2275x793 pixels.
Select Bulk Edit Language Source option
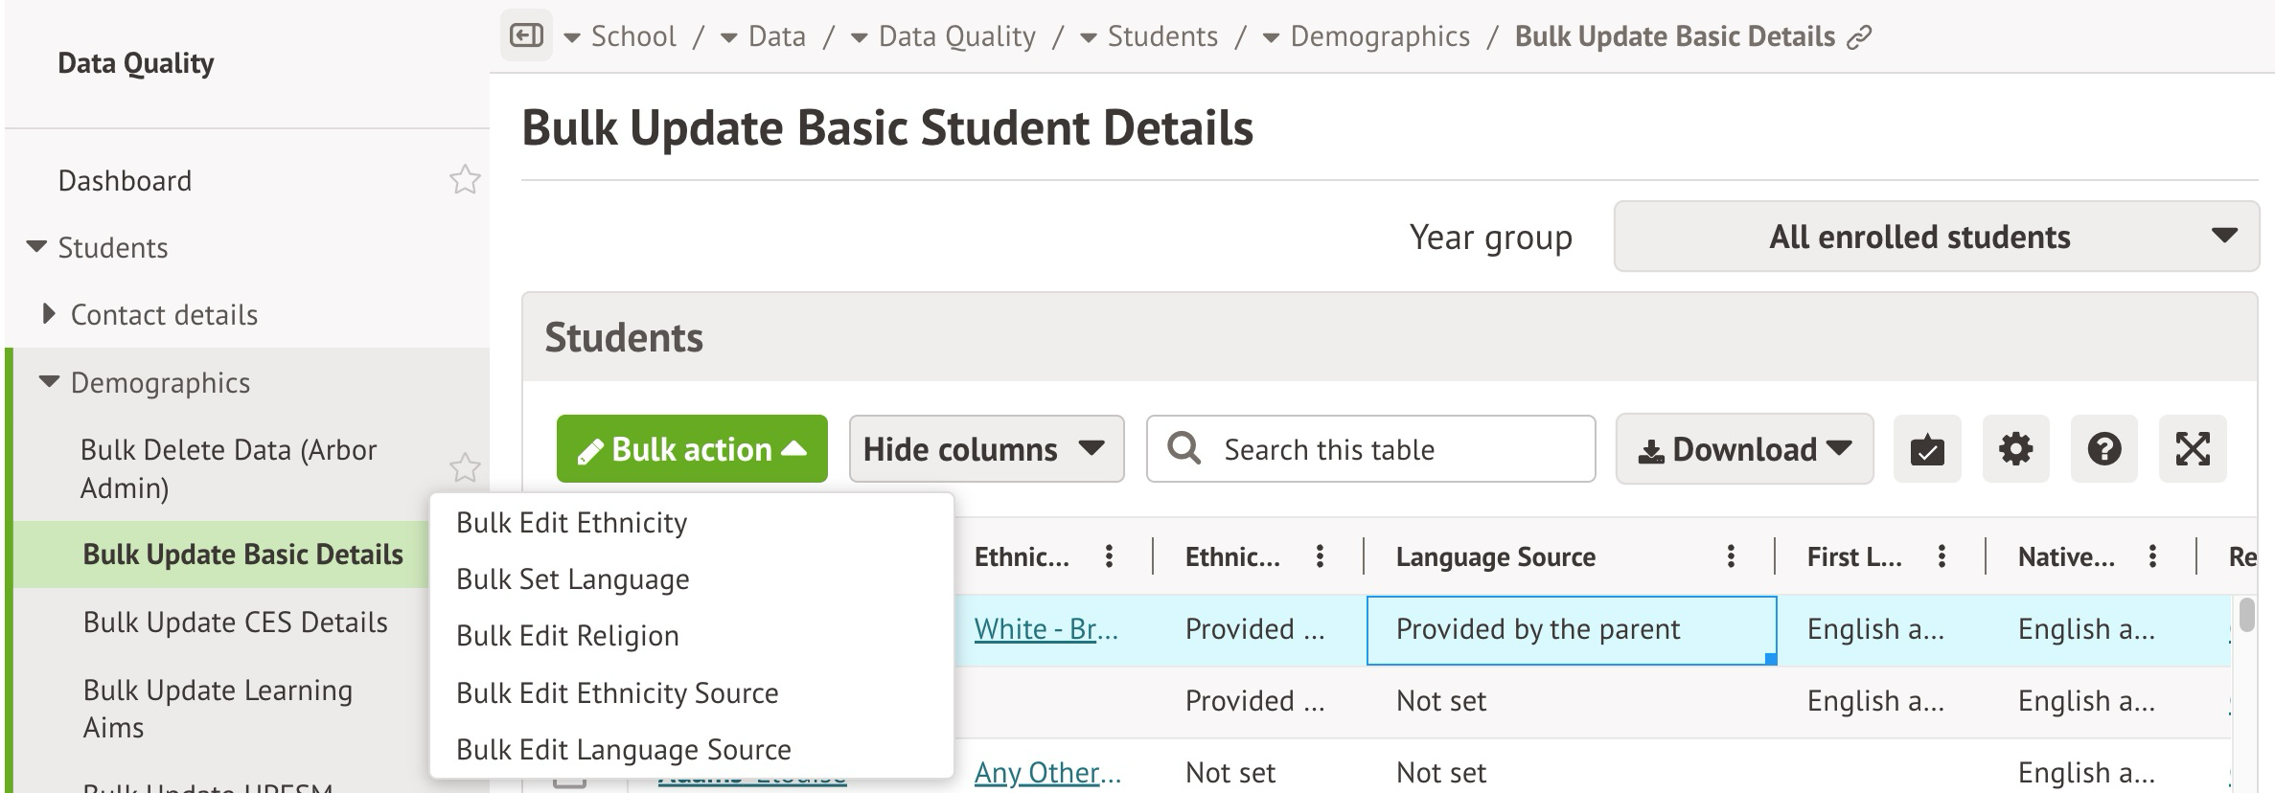coord(623,750)
